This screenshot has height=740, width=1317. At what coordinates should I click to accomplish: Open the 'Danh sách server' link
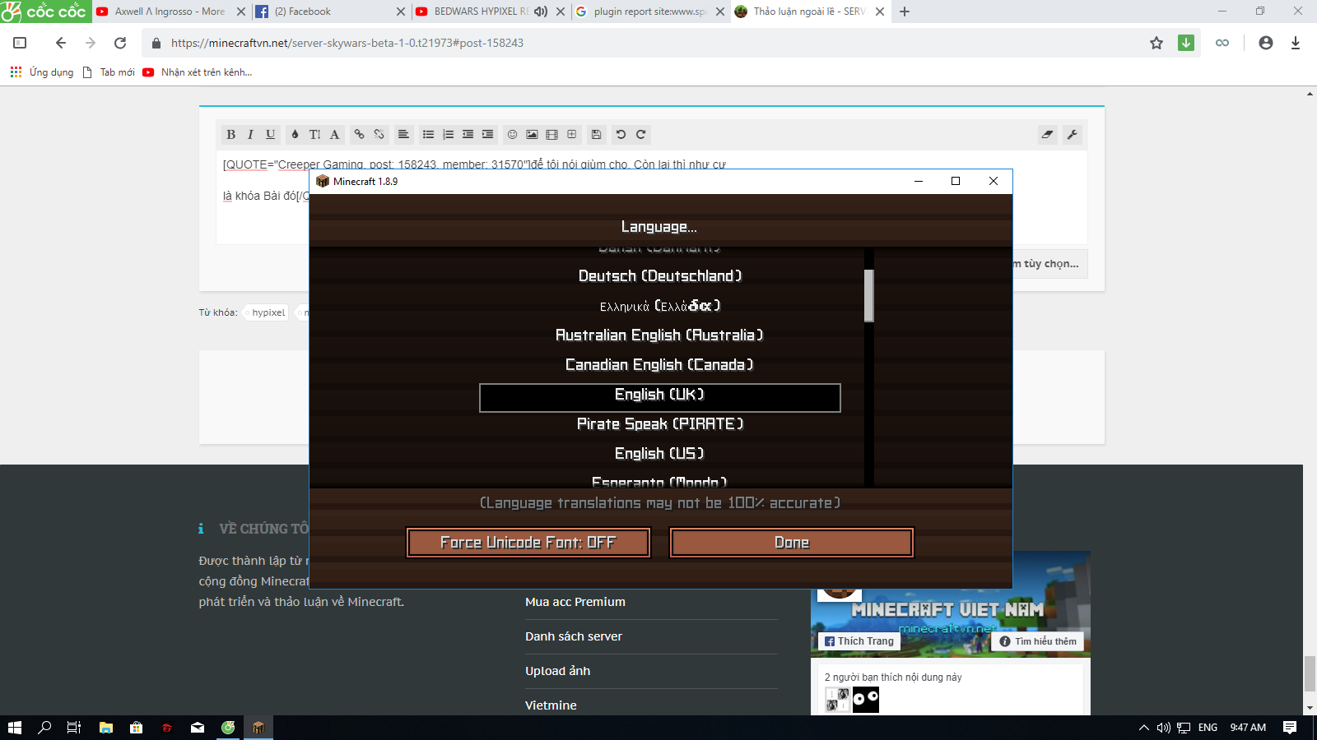tap(574, 636)
